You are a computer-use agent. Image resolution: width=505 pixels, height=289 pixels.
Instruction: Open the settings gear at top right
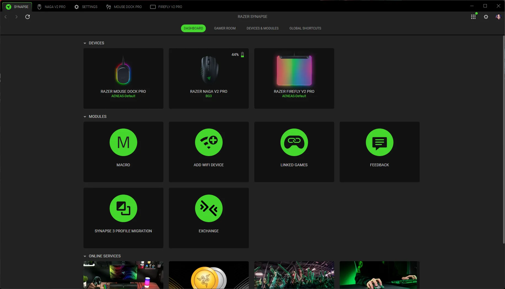point(486,17)
